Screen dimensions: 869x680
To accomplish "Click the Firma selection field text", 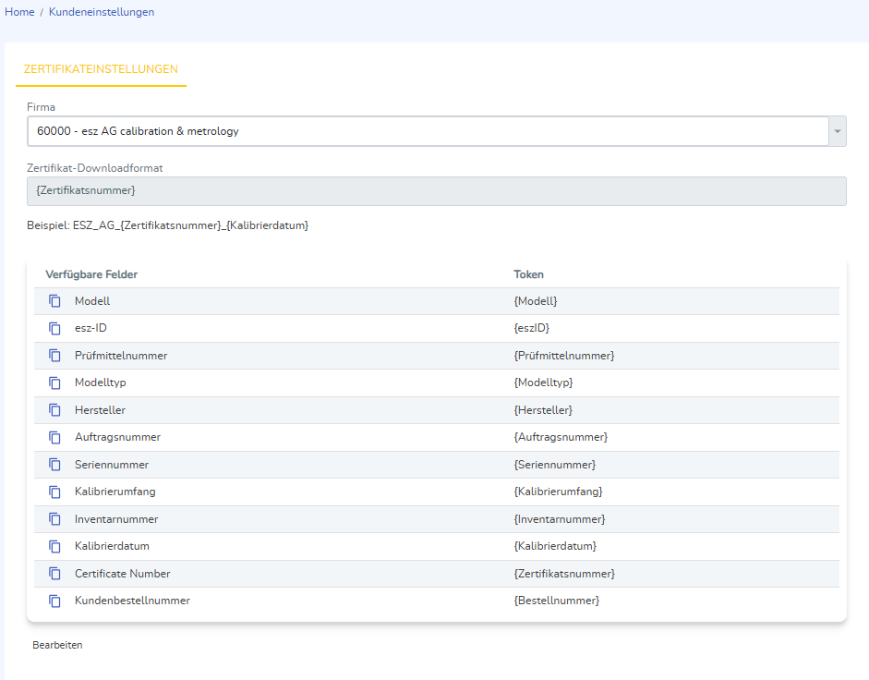I will pos(138,131).
